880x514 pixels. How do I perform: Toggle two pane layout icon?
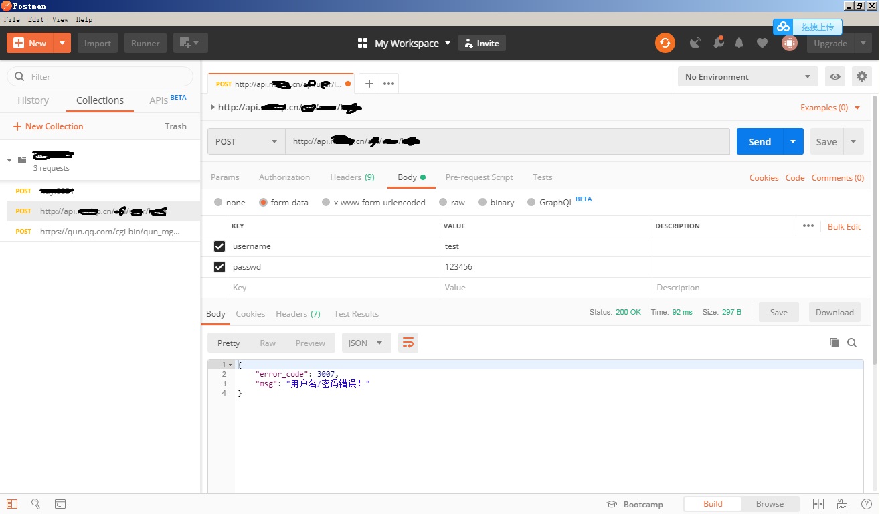(818, 504)
